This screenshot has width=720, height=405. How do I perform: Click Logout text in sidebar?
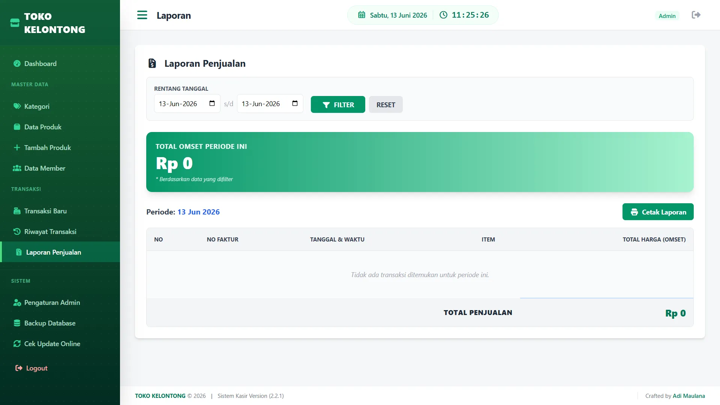37,368
